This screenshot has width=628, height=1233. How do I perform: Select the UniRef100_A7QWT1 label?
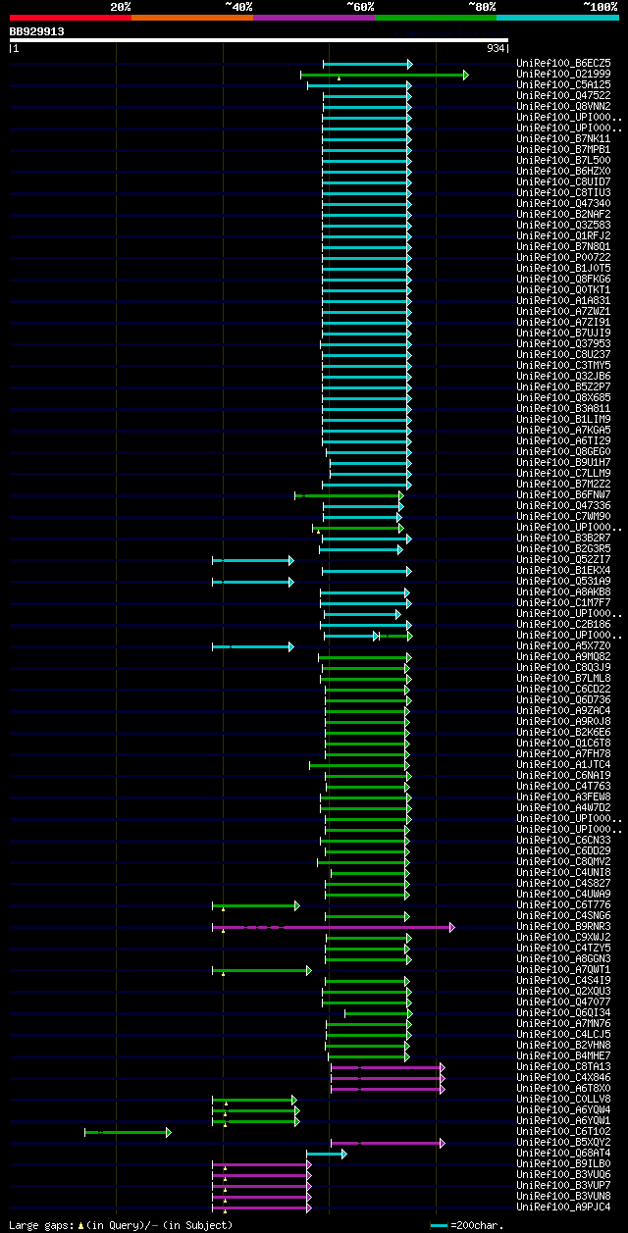565,970
